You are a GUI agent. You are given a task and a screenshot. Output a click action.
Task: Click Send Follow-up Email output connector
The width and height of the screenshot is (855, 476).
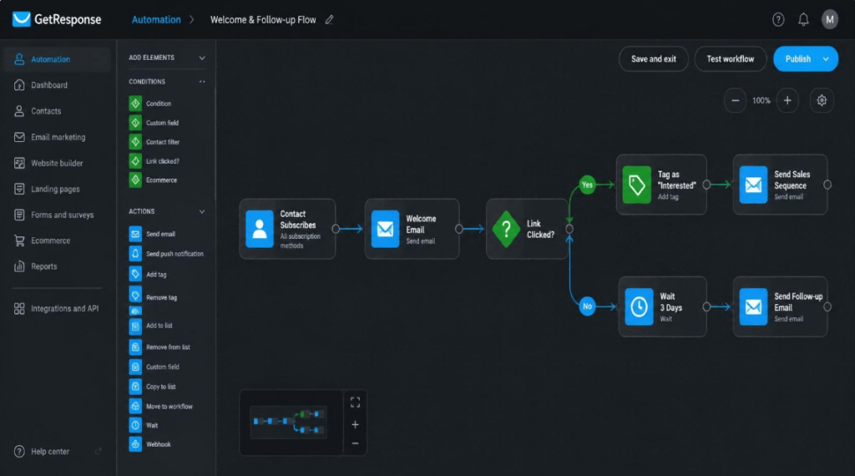[827, 307]
